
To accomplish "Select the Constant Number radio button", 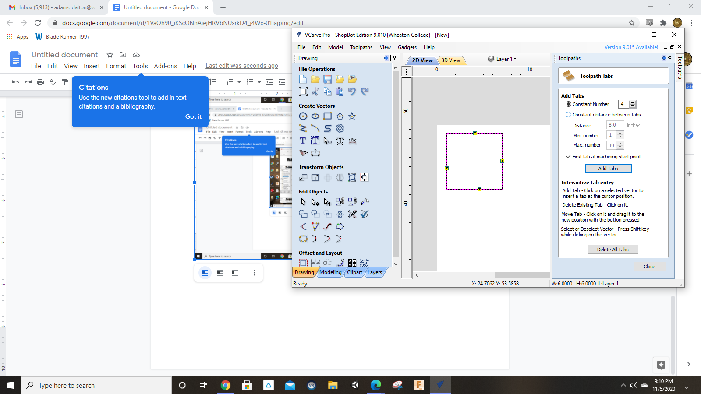I will click(x=568, y=104).
